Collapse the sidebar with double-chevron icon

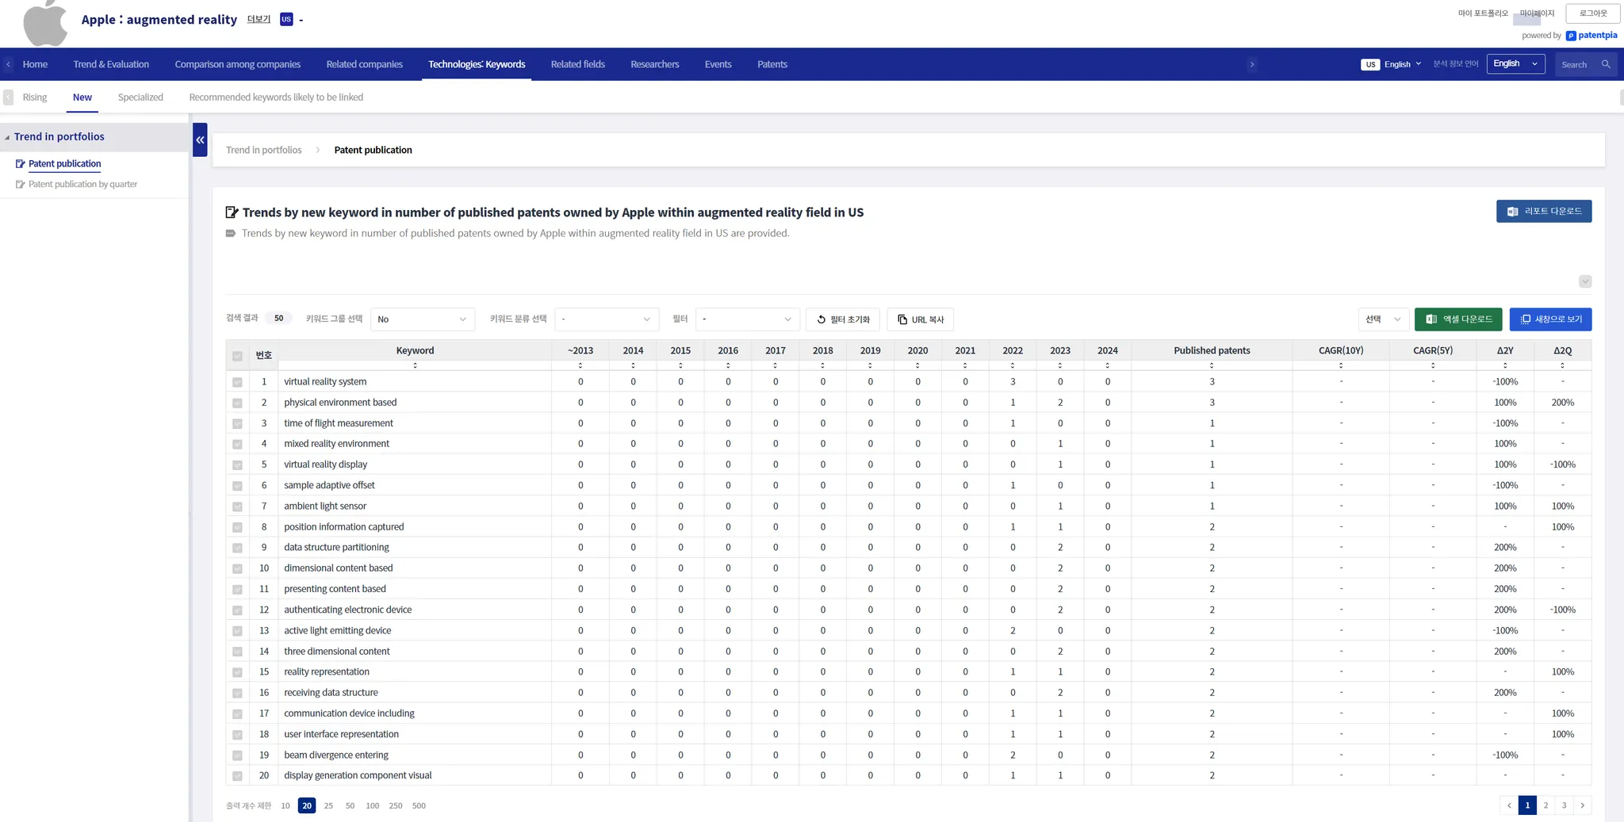tap(200, 140)
